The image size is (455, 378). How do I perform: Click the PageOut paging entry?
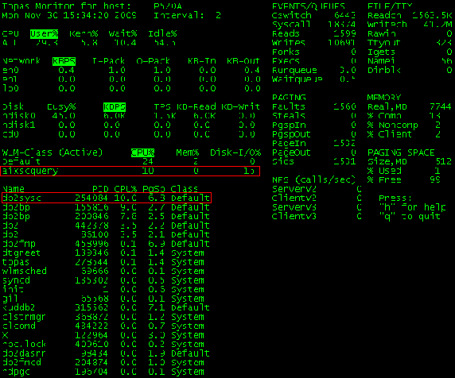coord(314,152)
